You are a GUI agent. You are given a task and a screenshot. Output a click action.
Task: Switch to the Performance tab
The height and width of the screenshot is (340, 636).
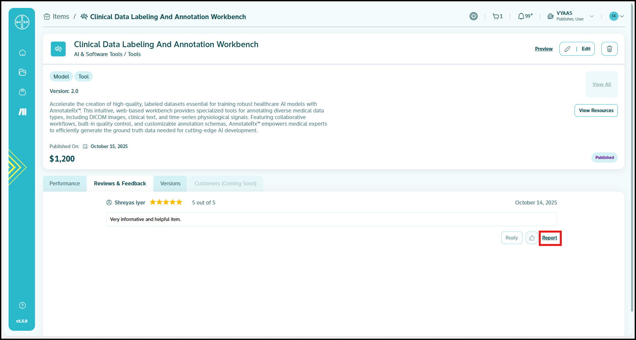[65, 184]
